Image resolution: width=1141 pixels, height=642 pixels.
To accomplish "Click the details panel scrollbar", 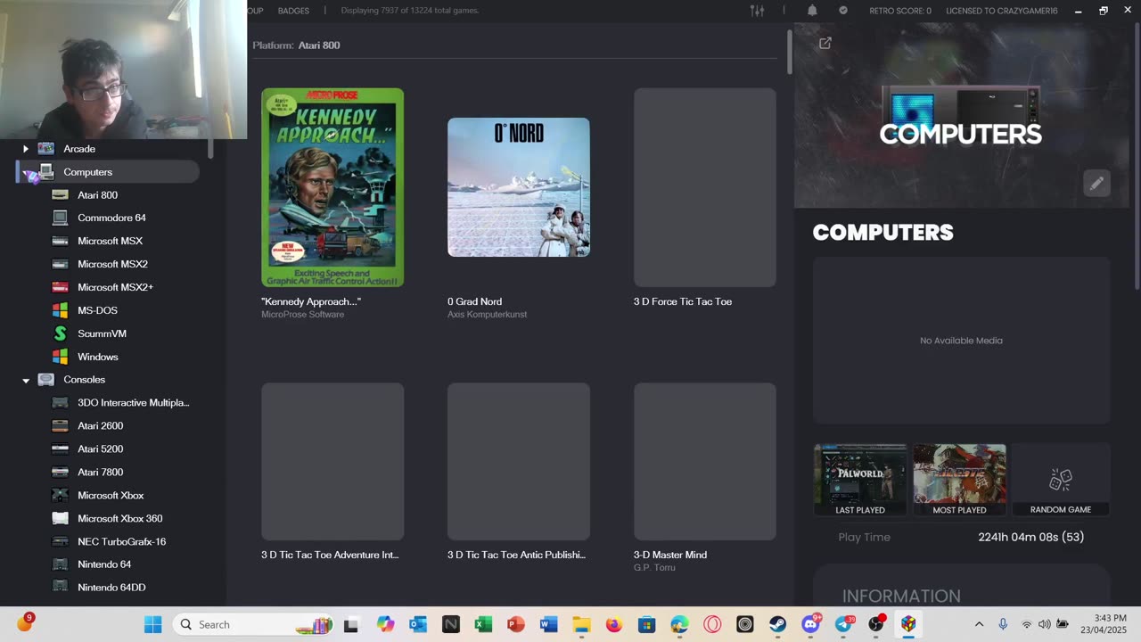I will point(1137,156).
